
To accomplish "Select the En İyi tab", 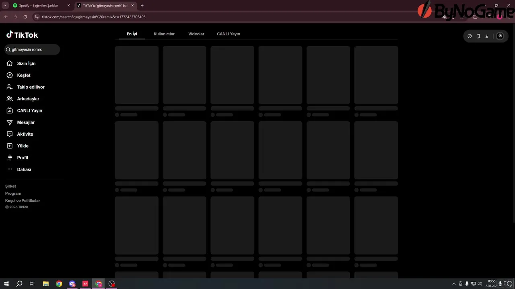I will click(132, 34).
